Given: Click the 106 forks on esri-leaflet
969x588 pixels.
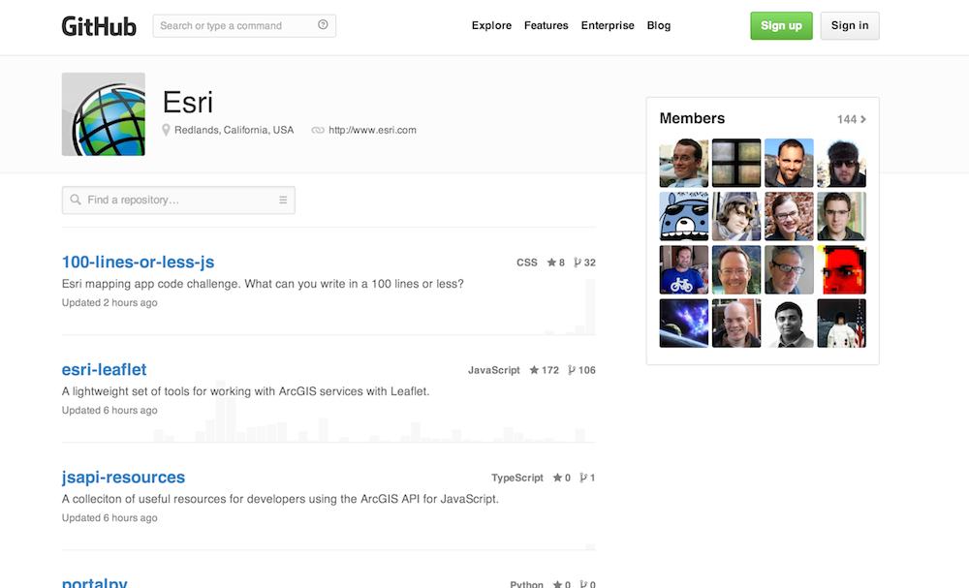Looking at the screenshot, I should (x=581, y=370).
